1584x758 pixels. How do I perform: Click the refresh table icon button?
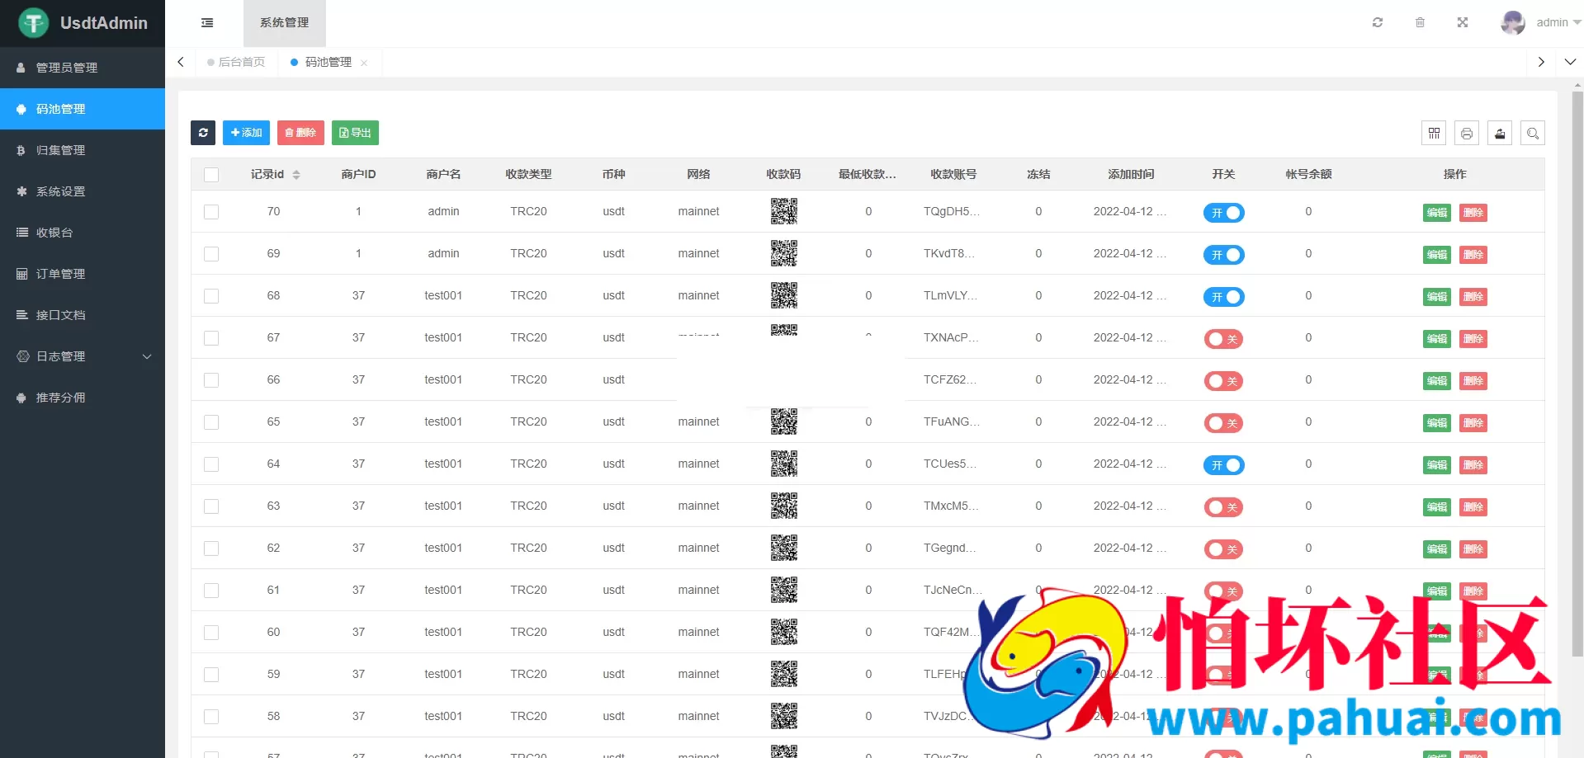pyautogui.click(x=203, y=133)
